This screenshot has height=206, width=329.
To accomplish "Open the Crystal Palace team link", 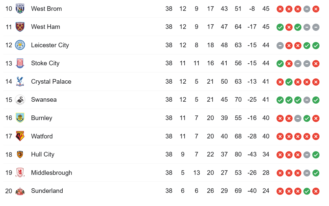I will coord(51,81).
